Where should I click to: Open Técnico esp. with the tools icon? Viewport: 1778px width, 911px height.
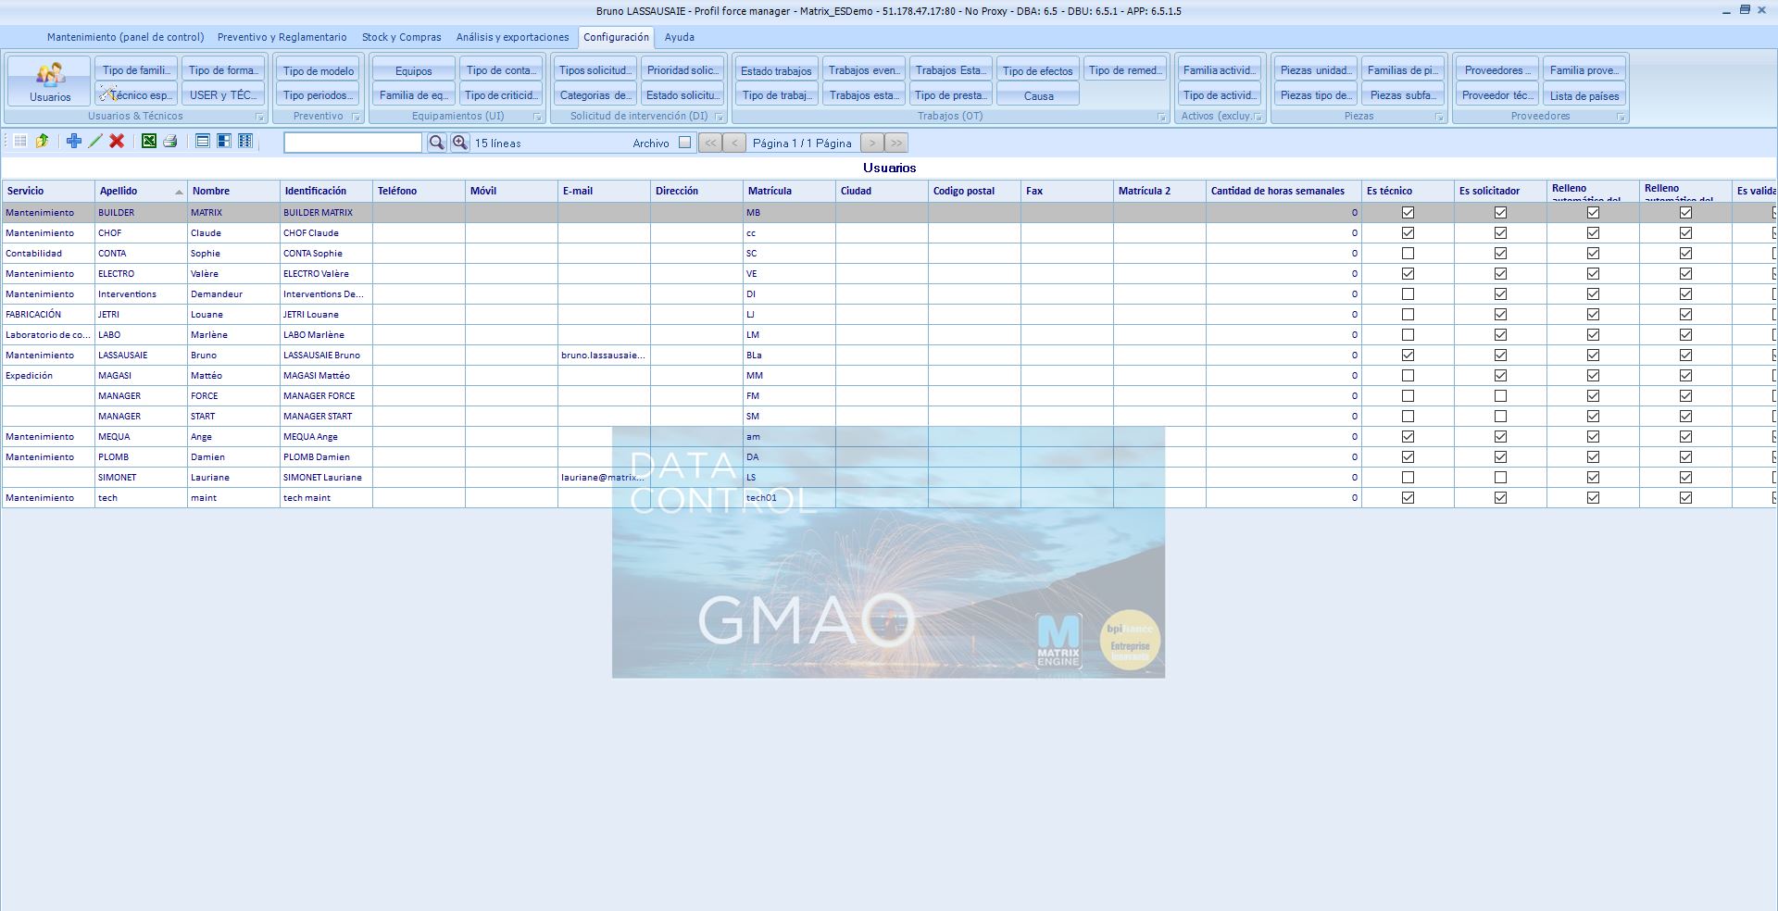[x=136, y=94]
